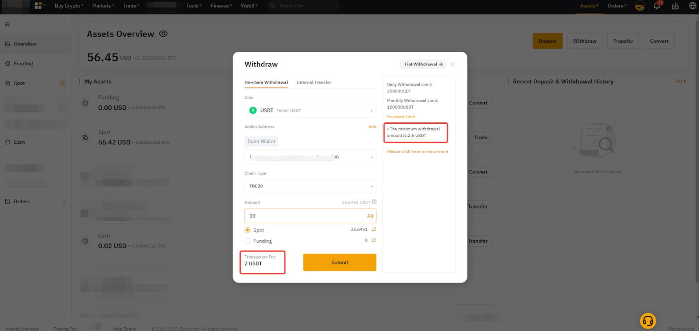Click the notification bell icon
Viewport: 699px width, 331px height.
pos(657,6)
